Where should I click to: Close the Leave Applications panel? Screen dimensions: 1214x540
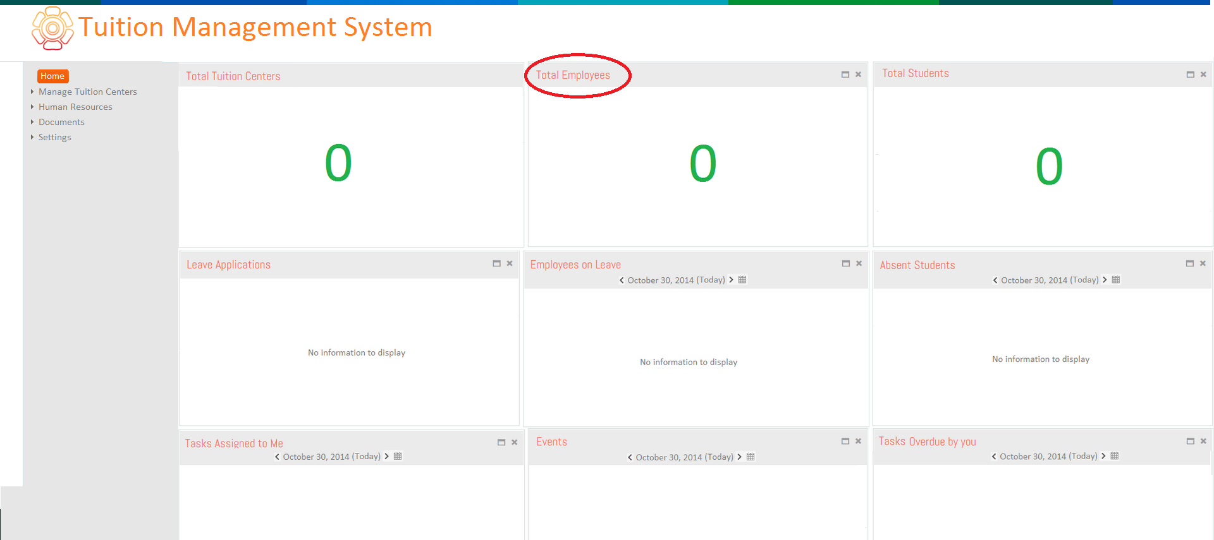pyautogui.click(x=510, y=263)
